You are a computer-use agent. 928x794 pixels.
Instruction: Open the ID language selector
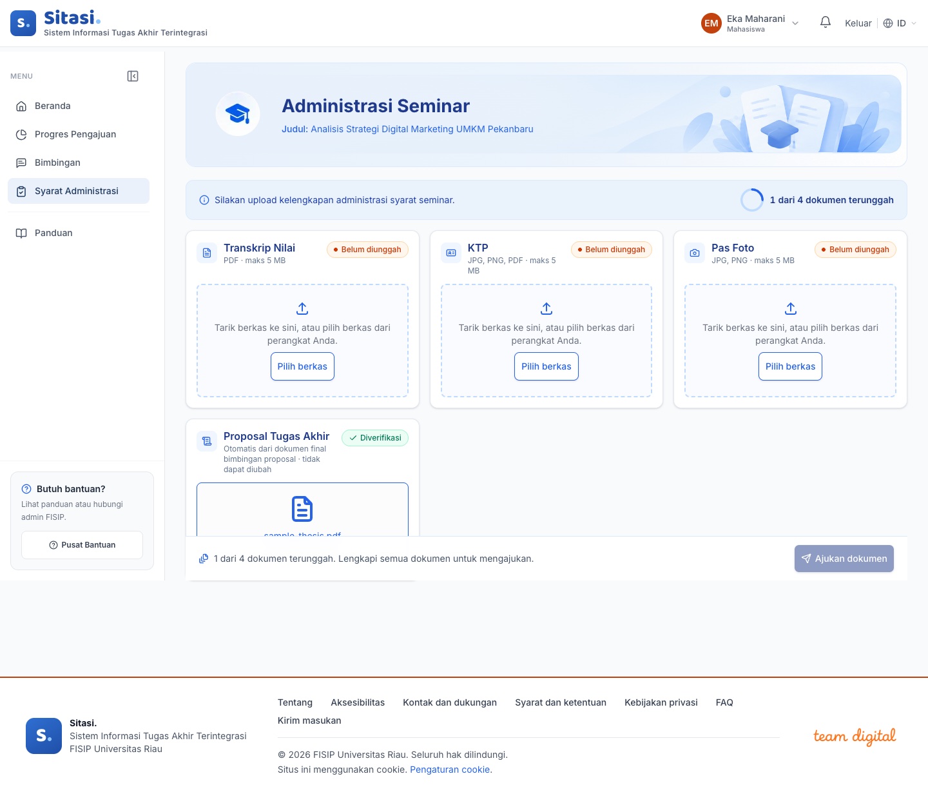tap(900, 23)
